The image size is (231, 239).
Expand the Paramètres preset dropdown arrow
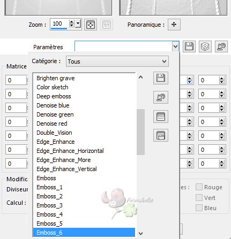[175, 47]
